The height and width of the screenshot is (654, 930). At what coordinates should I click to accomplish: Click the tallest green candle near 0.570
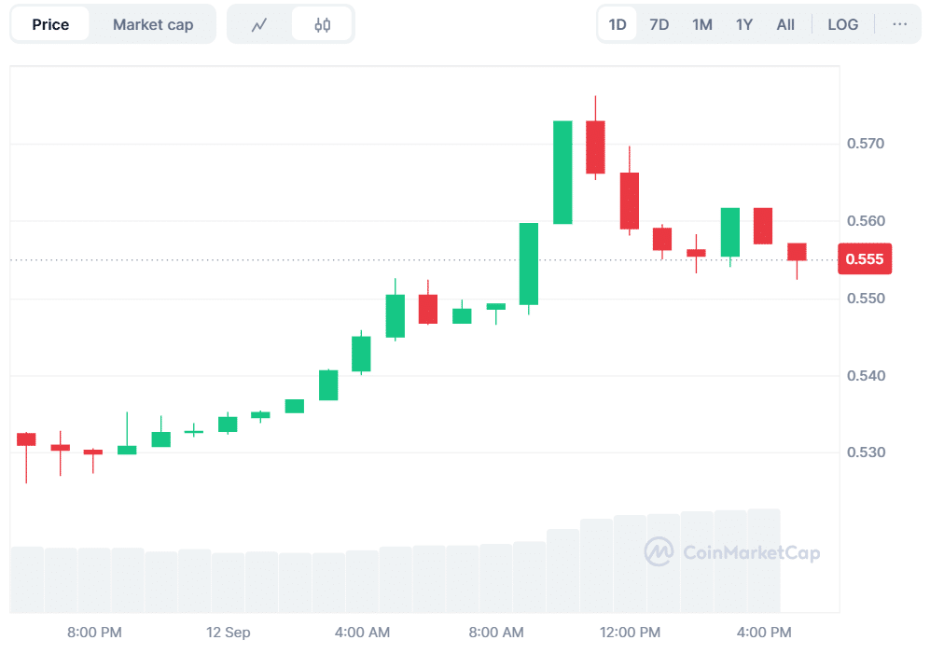coord(562,173)
